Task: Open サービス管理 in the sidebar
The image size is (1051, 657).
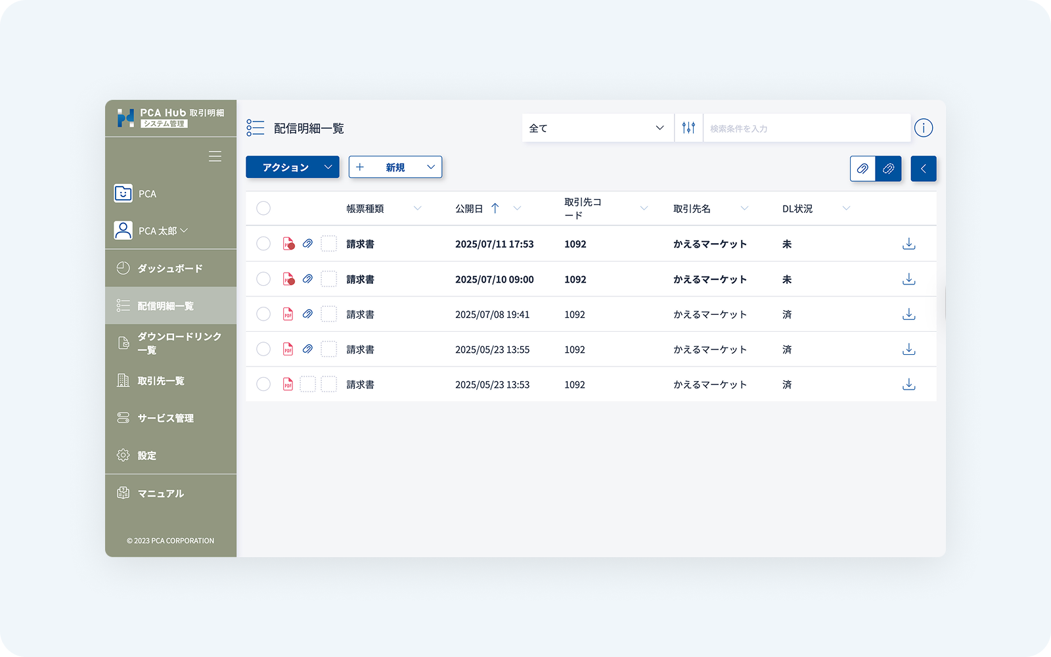Action: click(x=171, y=418)
